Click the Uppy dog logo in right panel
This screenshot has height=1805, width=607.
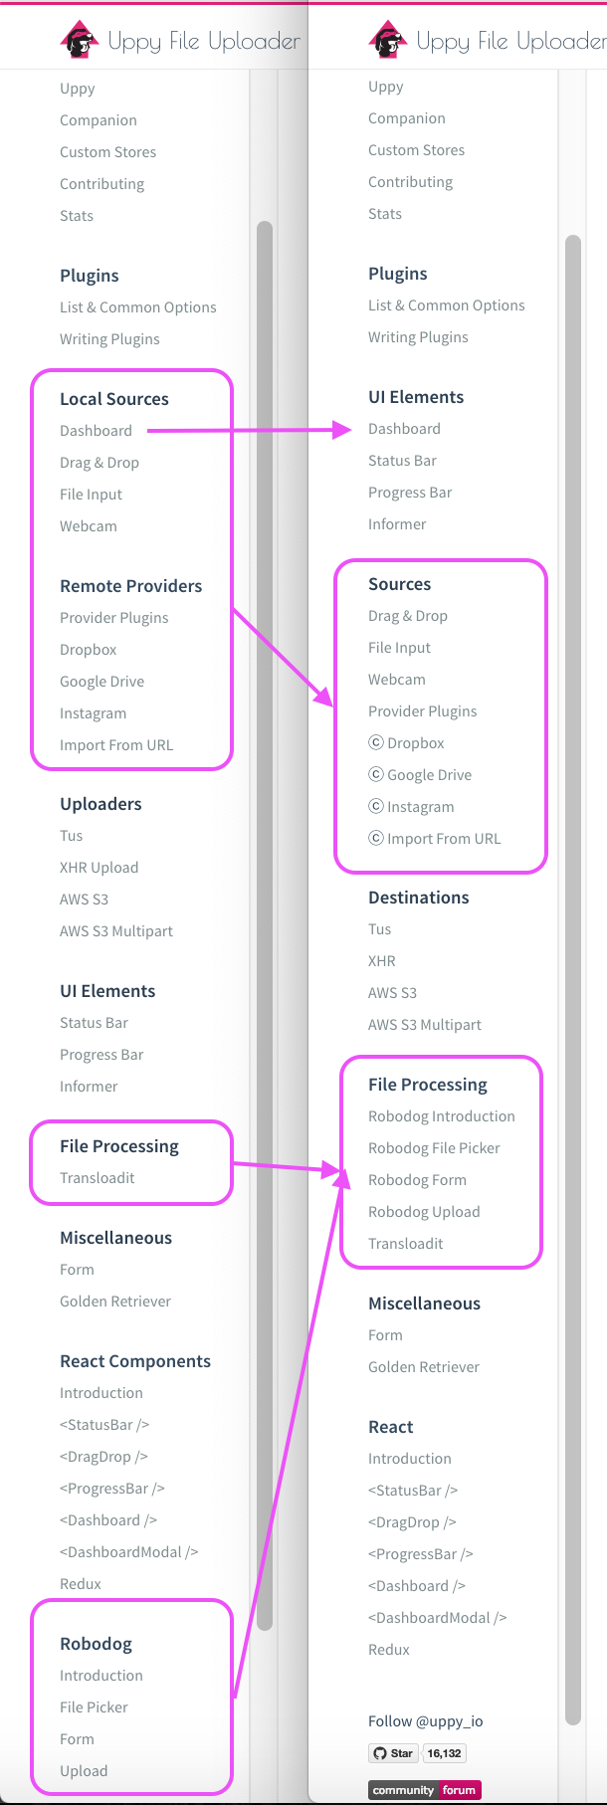[388, 40]
